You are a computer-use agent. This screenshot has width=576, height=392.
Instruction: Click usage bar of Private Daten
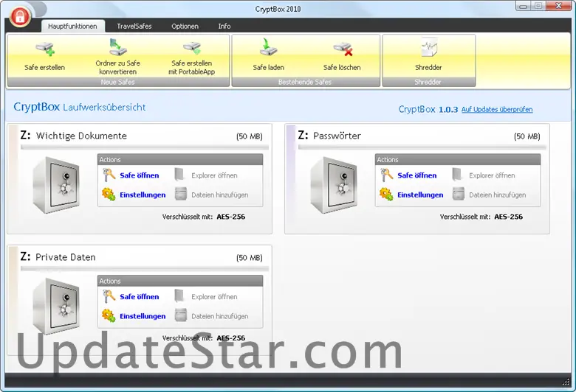point(144,268)
